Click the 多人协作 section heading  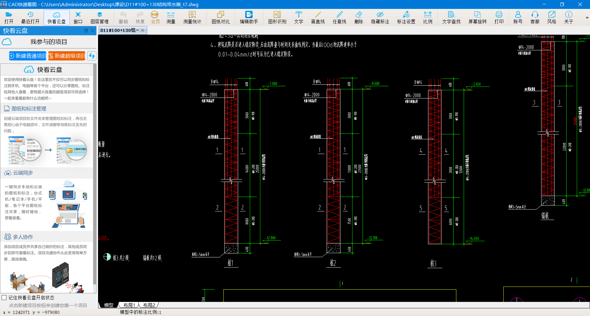(23, 237)
